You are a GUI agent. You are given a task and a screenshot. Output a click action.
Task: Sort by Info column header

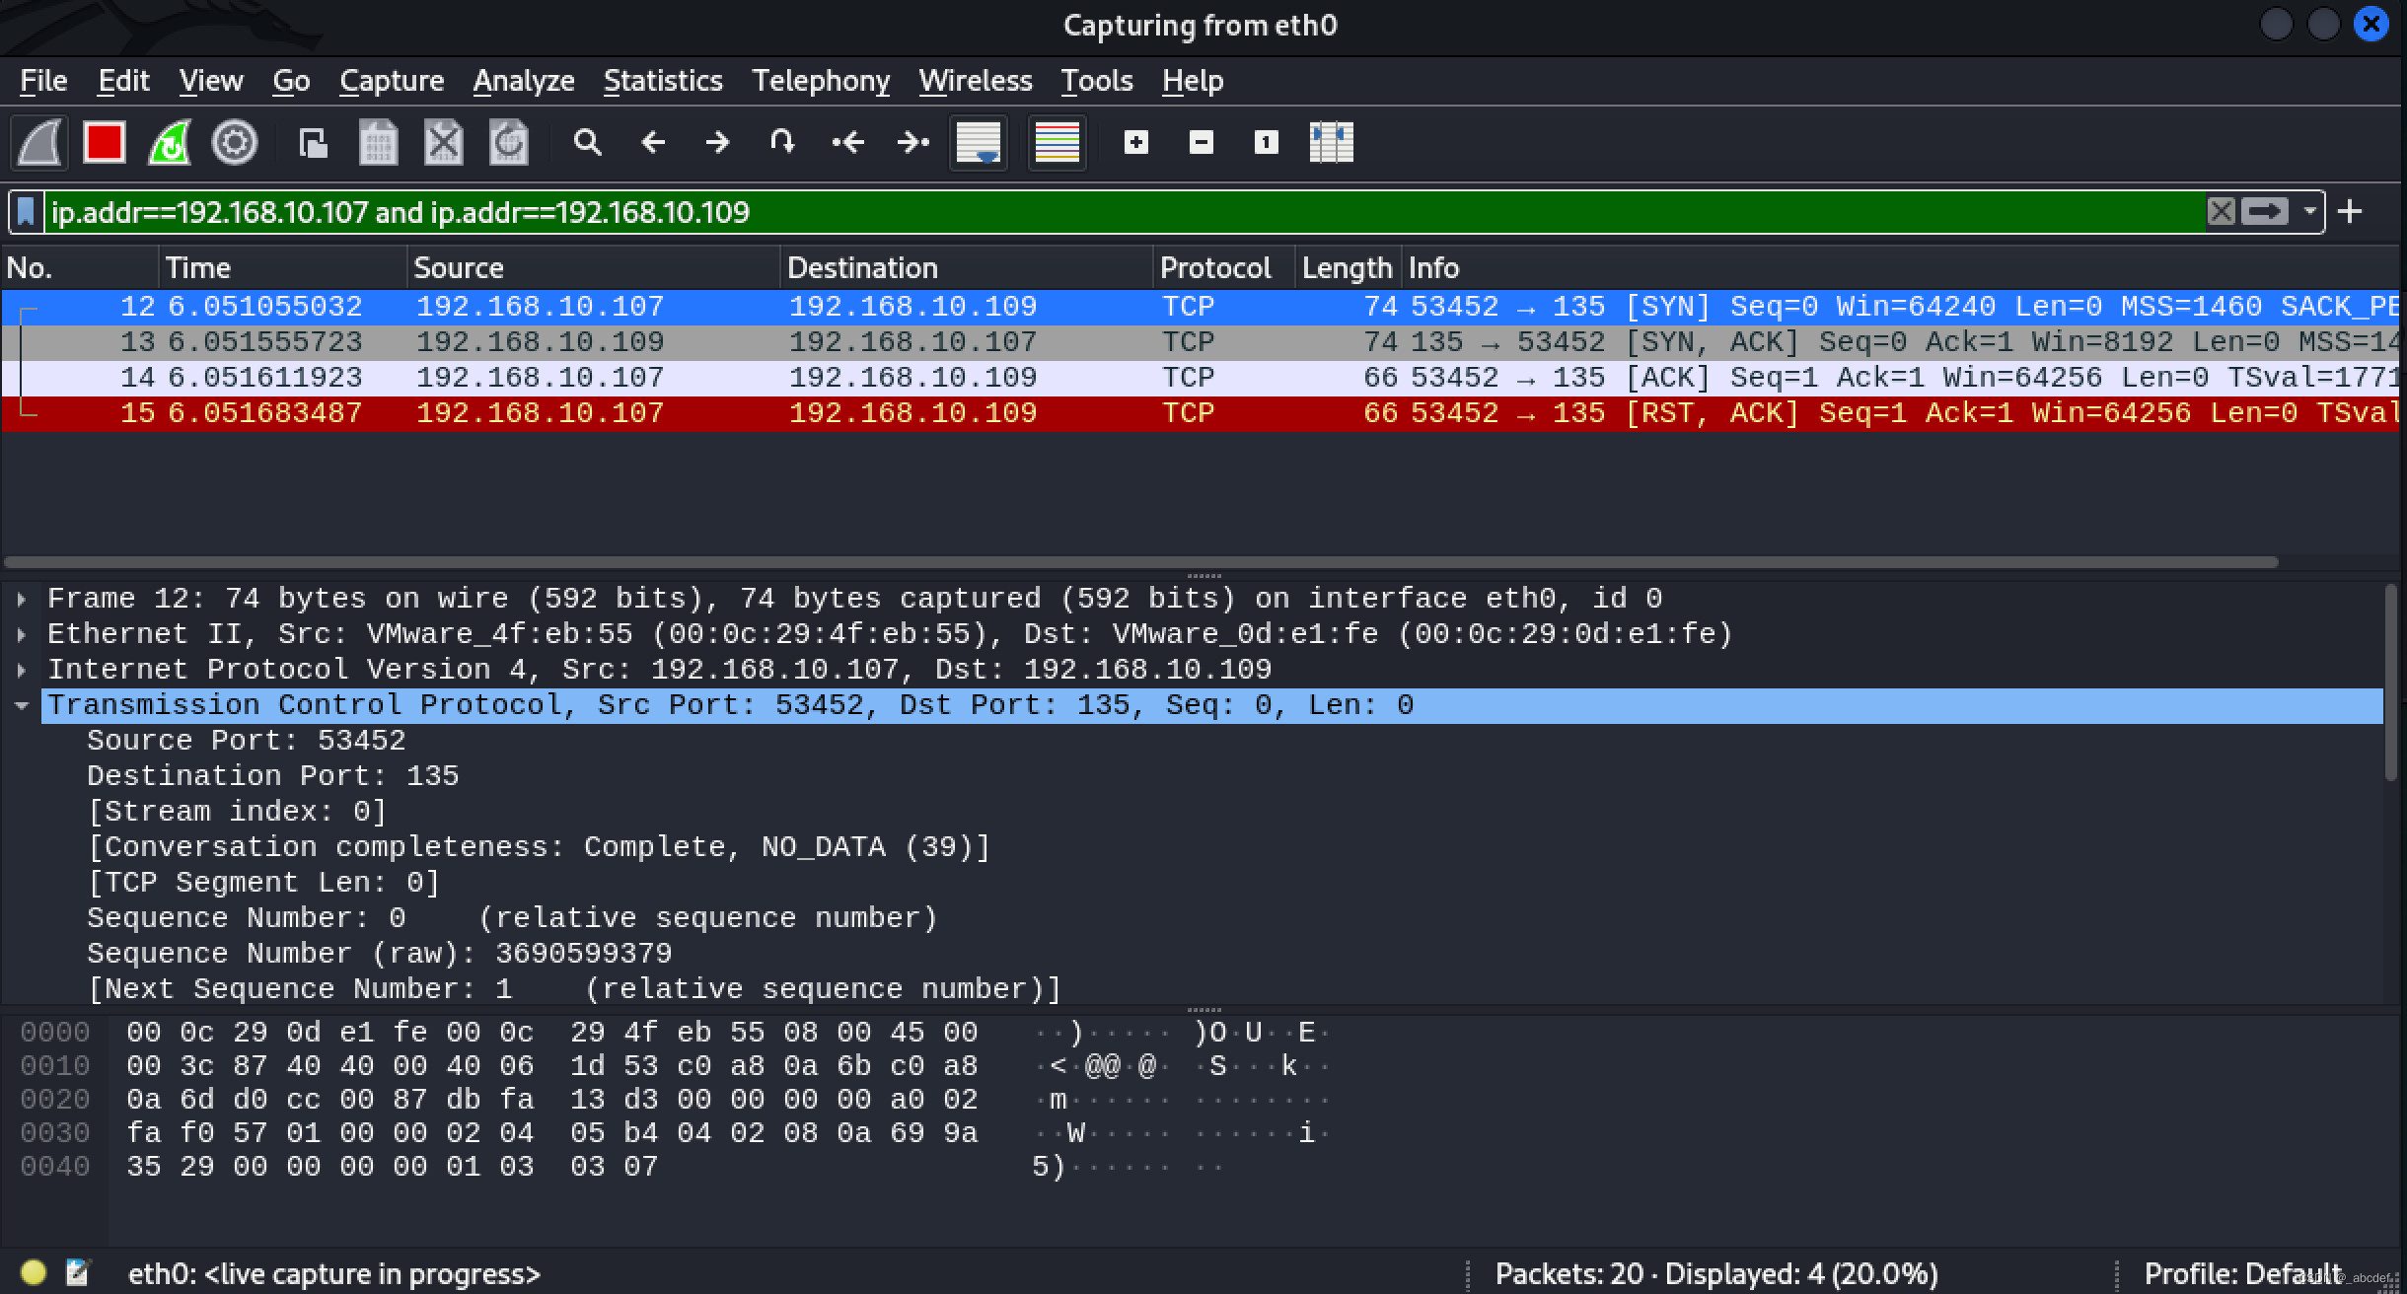[x=1900, y=268]
